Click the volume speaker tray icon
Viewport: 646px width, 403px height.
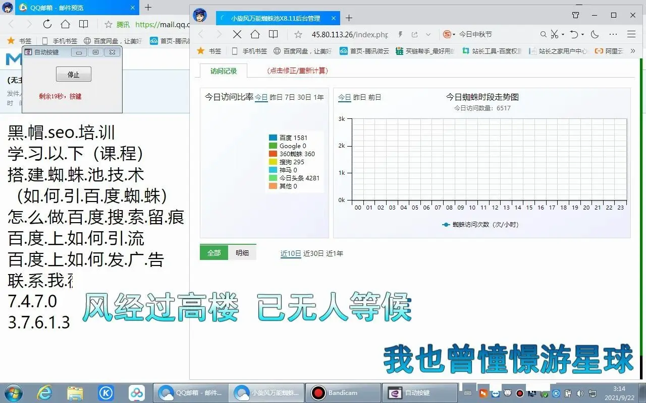[580, 393]
